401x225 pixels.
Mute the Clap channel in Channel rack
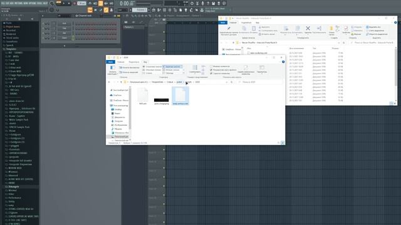(x=43, y=28)
